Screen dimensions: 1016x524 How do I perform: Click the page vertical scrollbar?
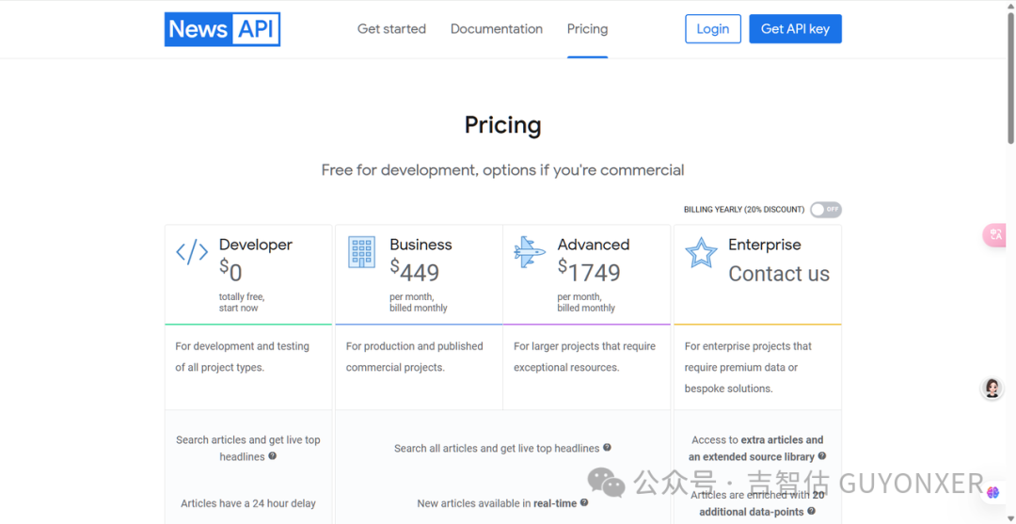click(1010, 94)
